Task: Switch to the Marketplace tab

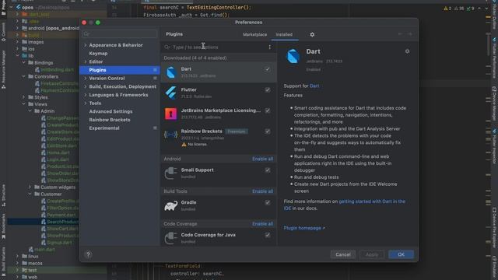Action: pos(254,34)
